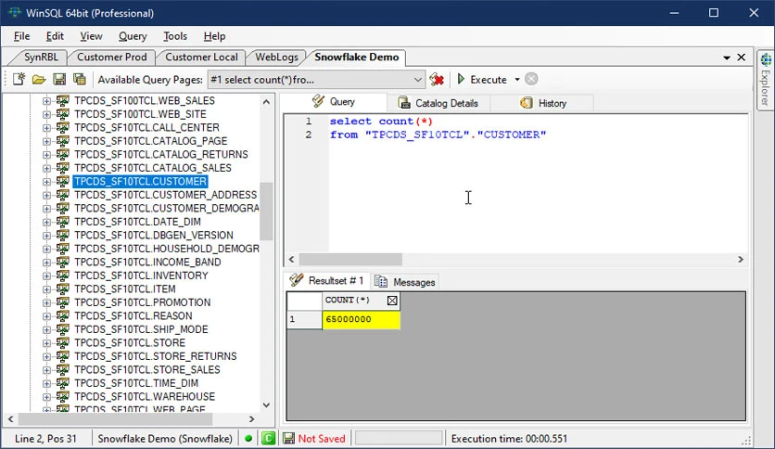This screenshot has width=775, height=449.
Task: Expand the selected TPCDS_SF10TCL.CUSTOMER node
Action: [x=46, y=182]
